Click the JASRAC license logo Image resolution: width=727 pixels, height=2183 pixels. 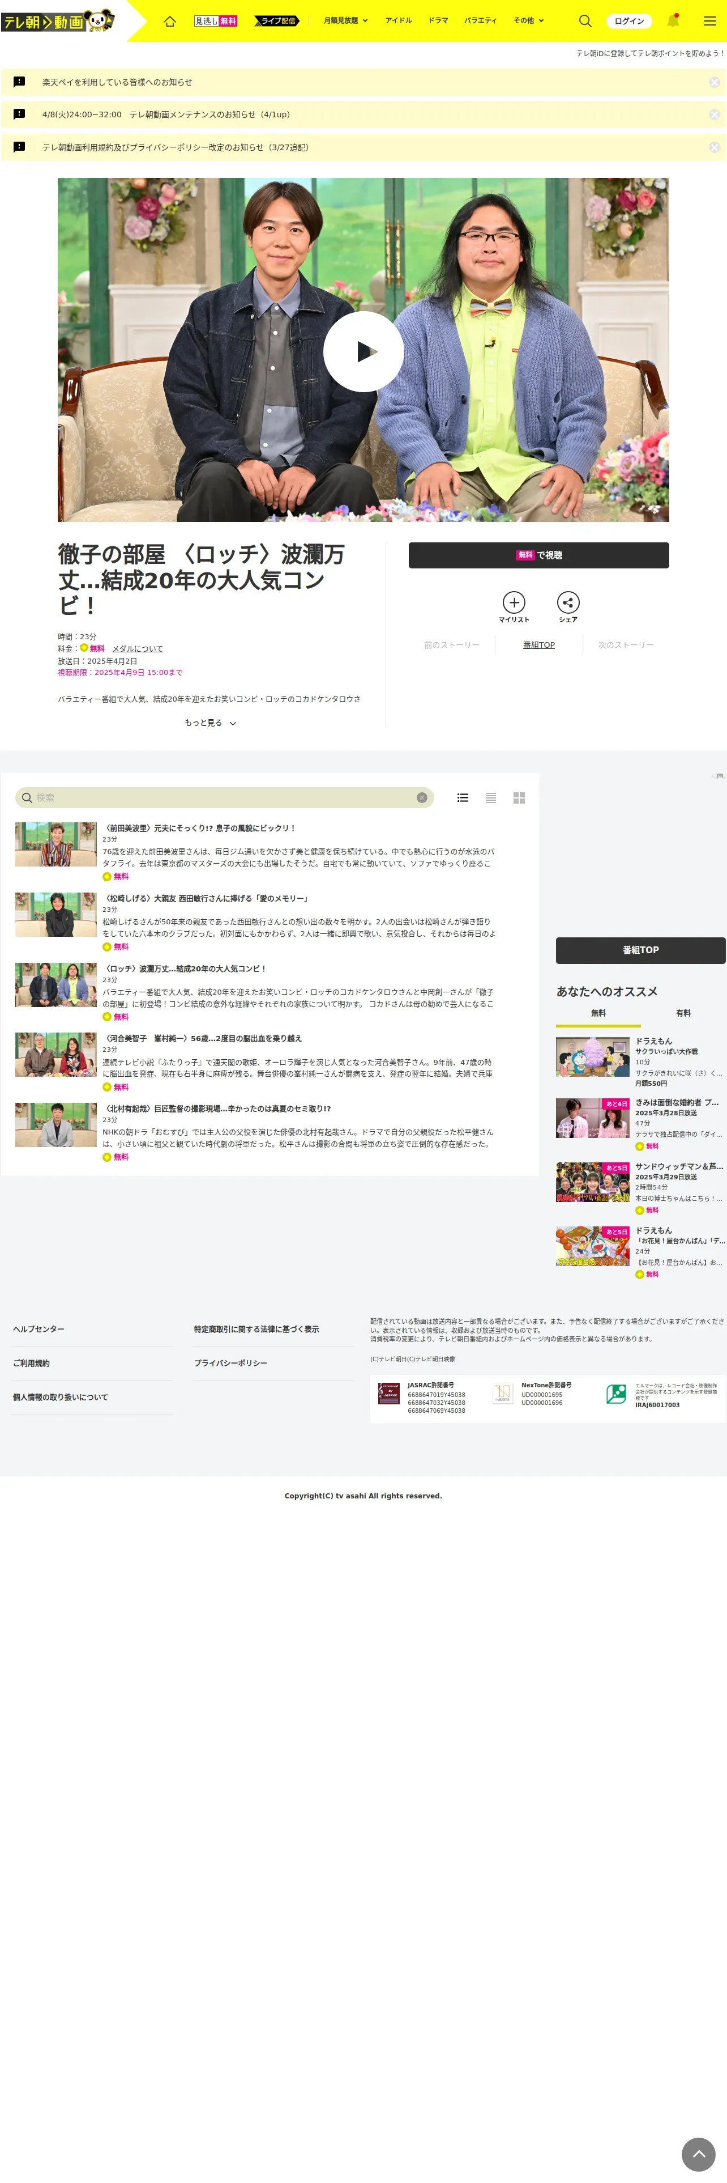[x=388, y=1394]
